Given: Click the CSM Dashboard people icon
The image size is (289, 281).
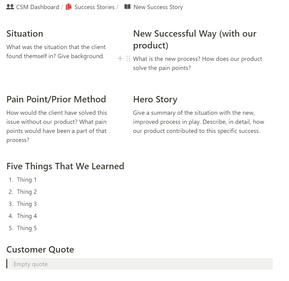Looking at the screenshot, I should pyautogui.click(x=10, y=7).
